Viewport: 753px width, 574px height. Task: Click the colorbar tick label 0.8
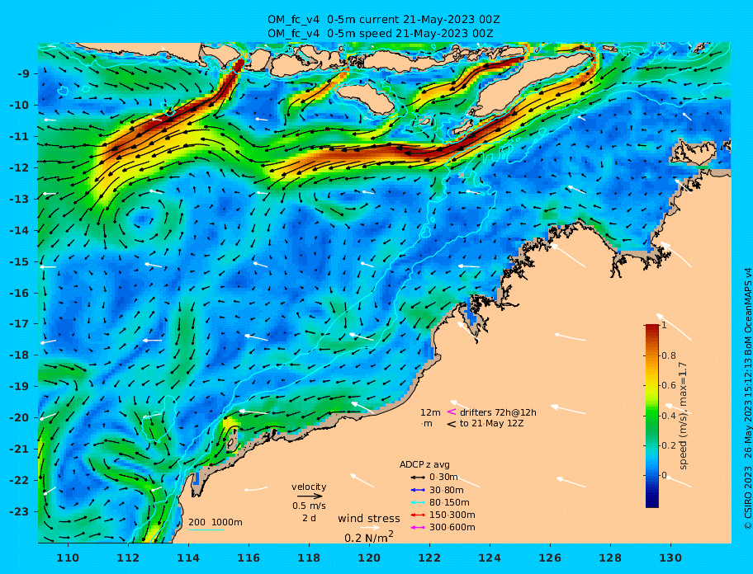669,355
